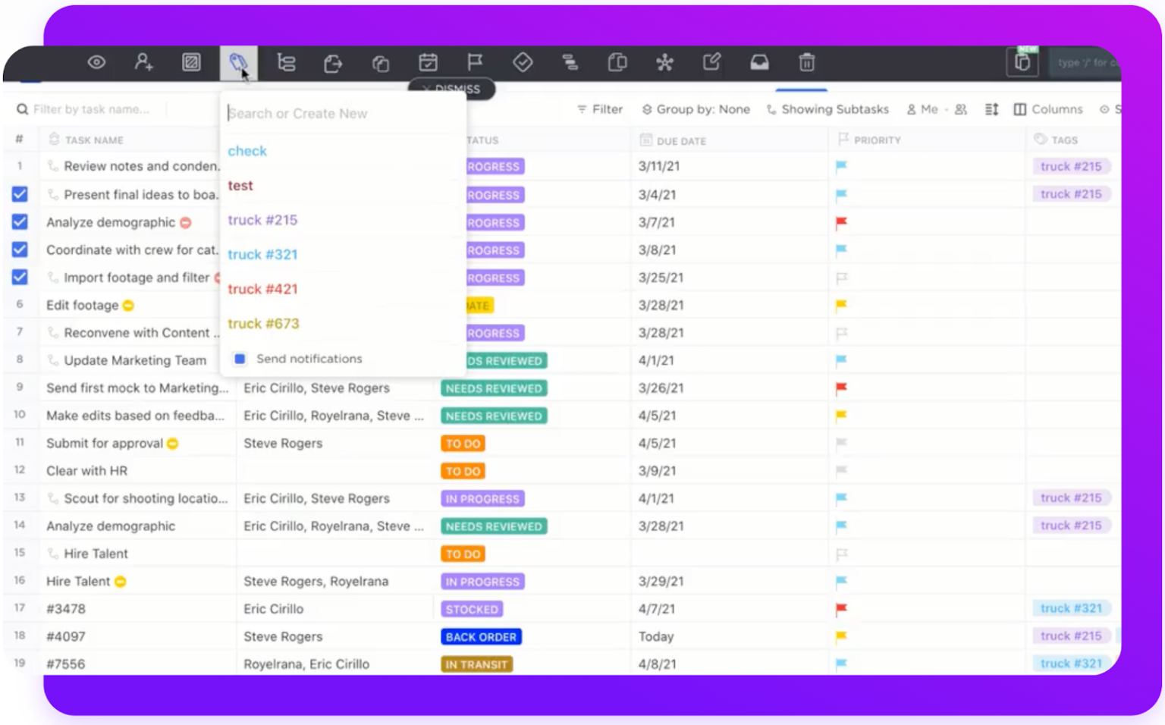This screenshot has height=725, width=1165.
Task: Open the Group by: None dropdown
Action: pyautogui.click(x=696, y=109)
